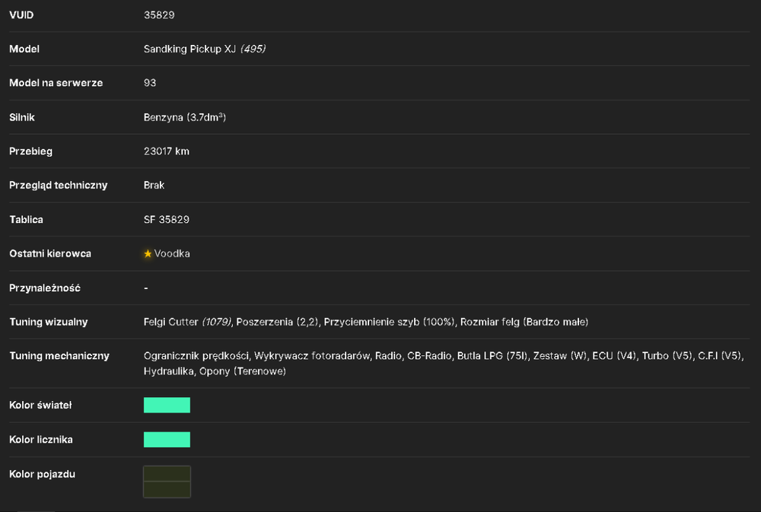
Task: Click the Przebieg row label
Action: click(30, 151)
